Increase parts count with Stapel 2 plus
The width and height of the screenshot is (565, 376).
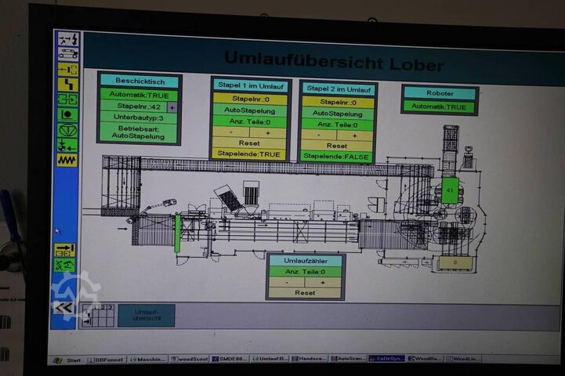click(x=354, y=136)
